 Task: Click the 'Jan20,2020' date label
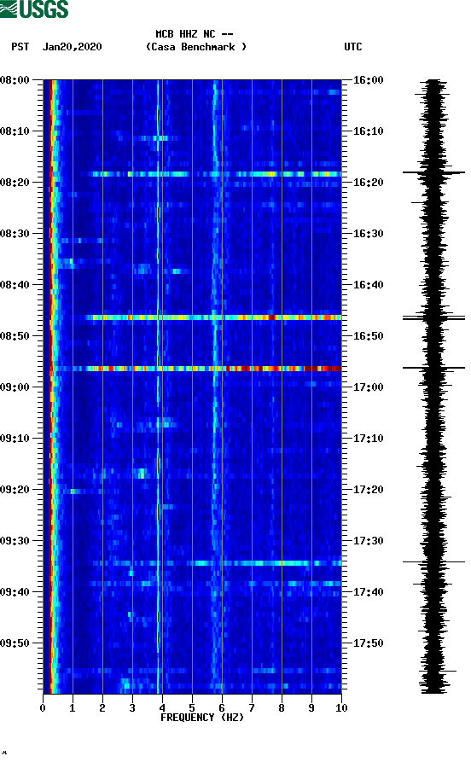[72, 47]
